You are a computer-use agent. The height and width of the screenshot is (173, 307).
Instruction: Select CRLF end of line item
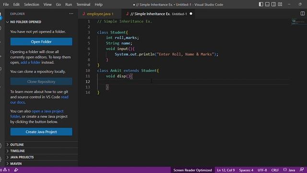tap(275, 170)
